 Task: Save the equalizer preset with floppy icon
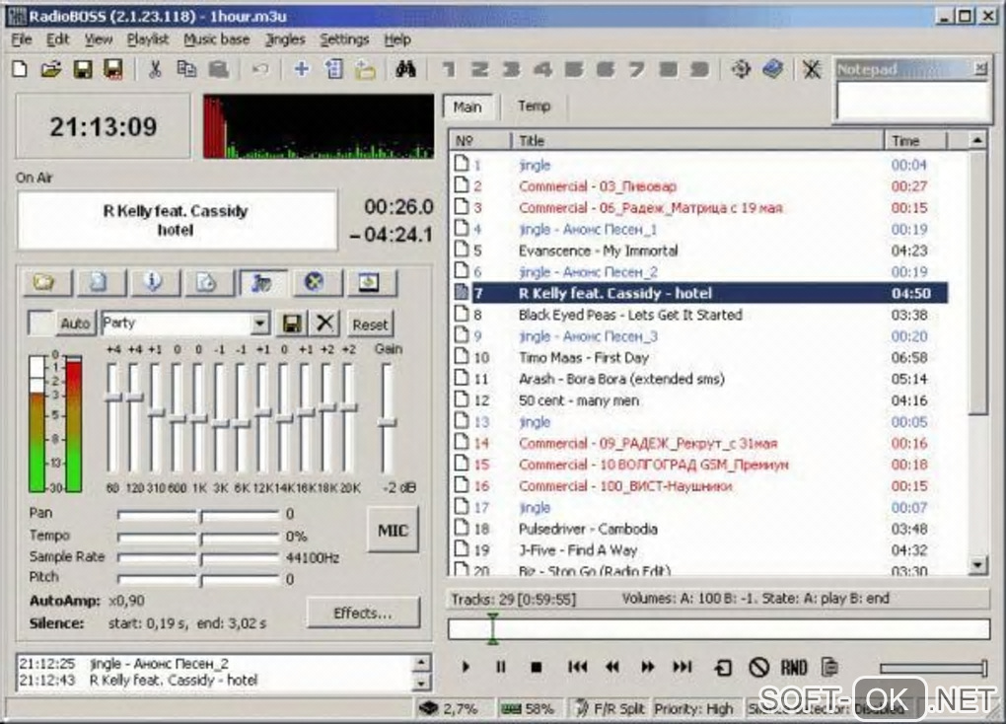[x=292, y=324]
